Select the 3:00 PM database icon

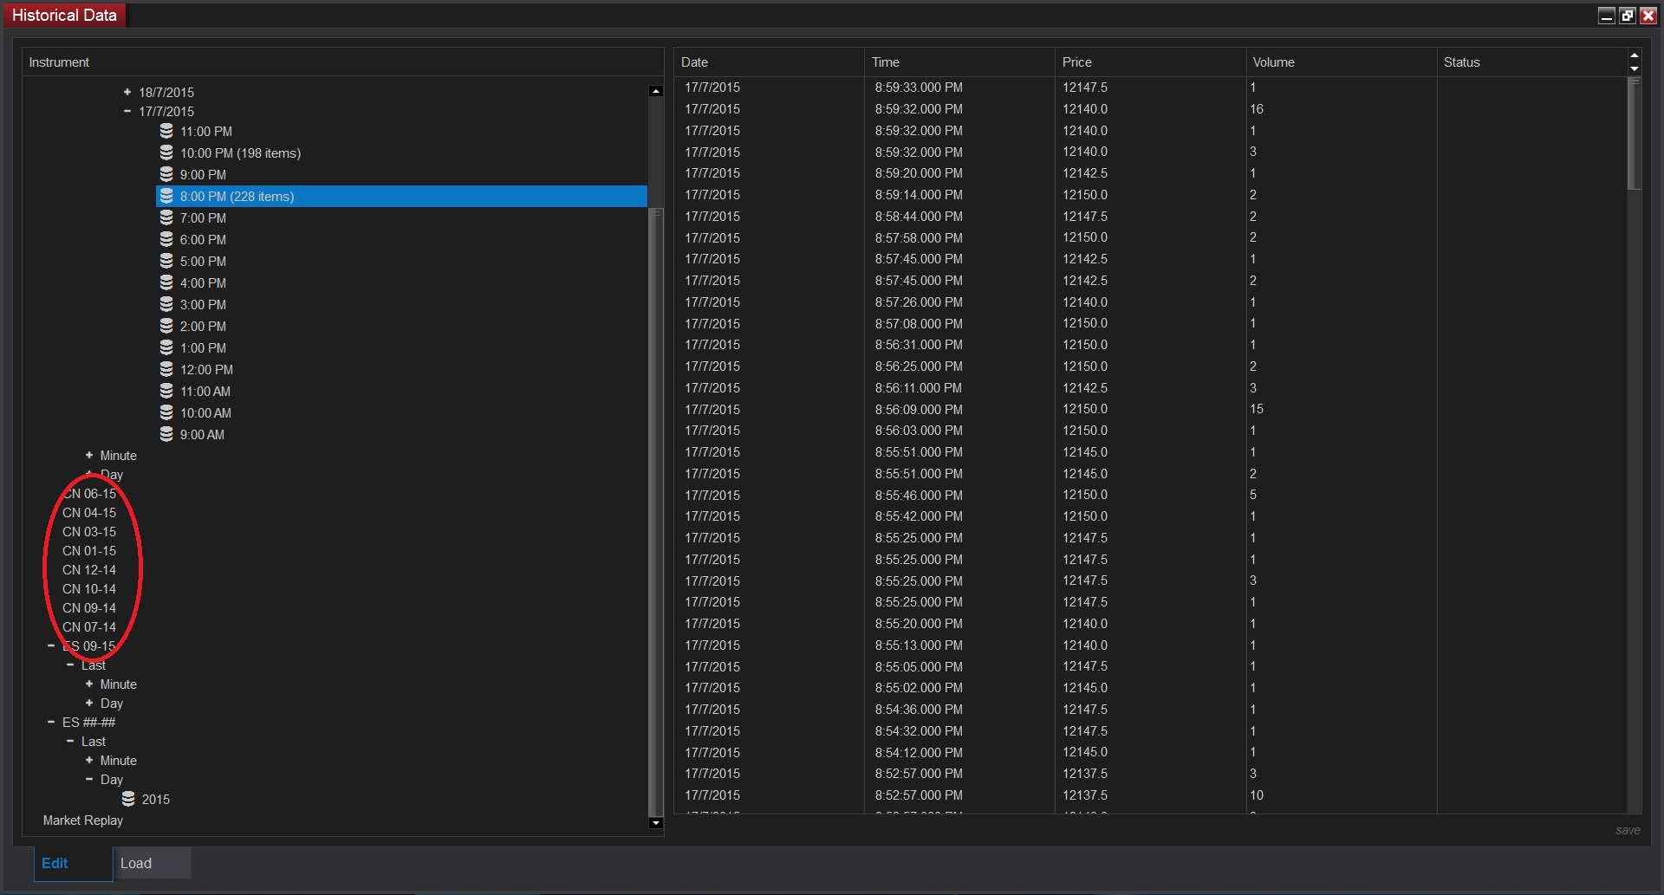click(x=166, y=304)
